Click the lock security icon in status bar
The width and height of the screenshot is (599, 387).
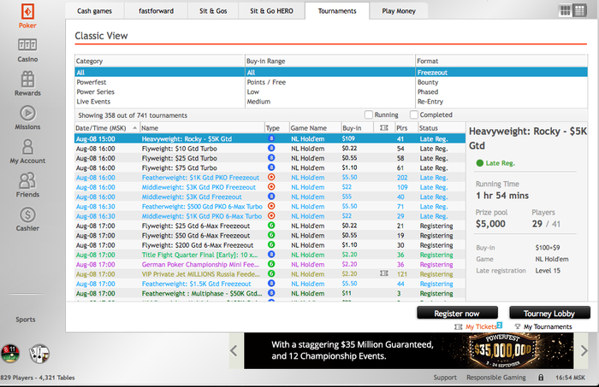pos(541,378)
